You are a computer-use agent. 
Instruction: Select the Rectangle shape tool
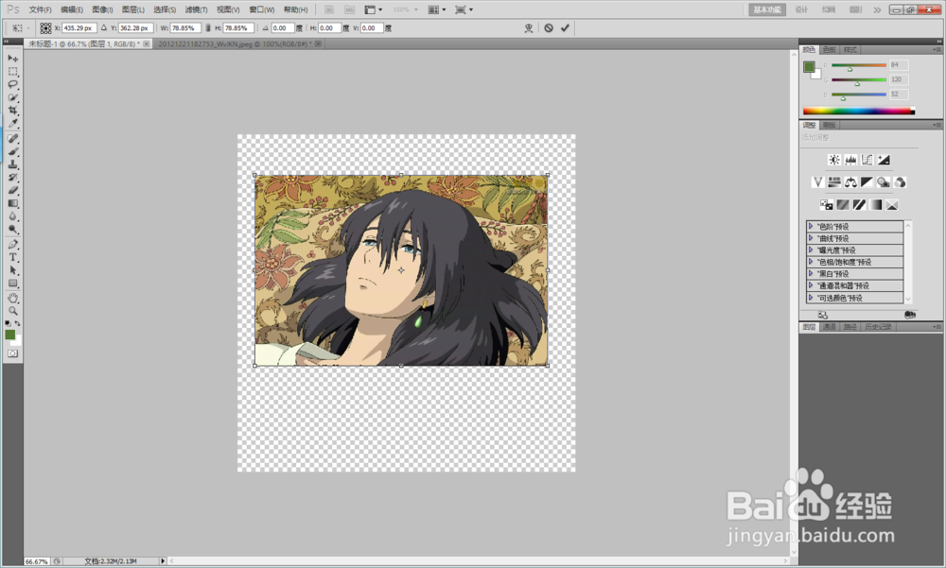coord(12,283)
